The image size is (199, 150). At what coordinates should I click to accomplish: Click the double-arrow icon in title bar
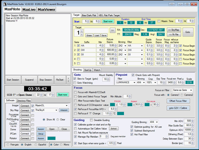172,4
